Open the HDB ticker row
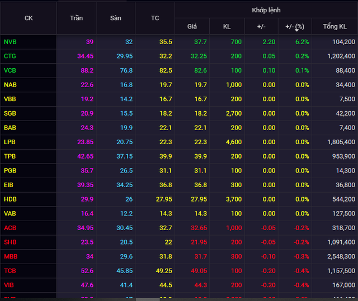This screenshot has width=358, height=301. (x=10, y=199)
